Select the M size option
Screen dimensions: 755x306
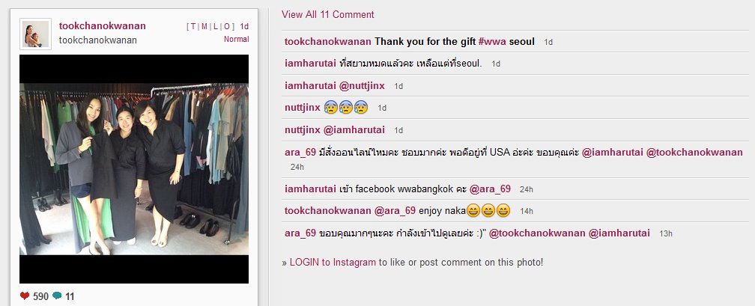coord(204,26)
